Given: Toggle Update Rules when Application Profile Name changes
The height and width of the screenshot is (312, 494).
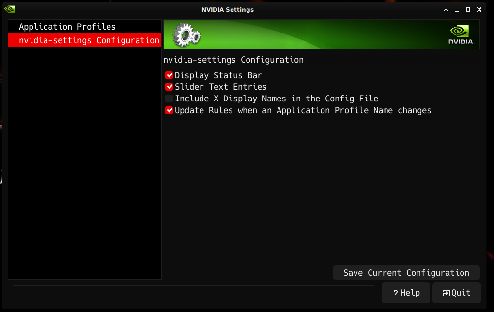Looking at the screenshot, I should (x=169, y=110).
